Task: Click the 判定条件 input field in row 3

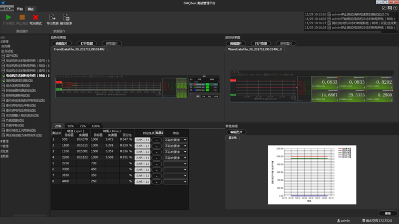Action: click(x=142, y=152)
